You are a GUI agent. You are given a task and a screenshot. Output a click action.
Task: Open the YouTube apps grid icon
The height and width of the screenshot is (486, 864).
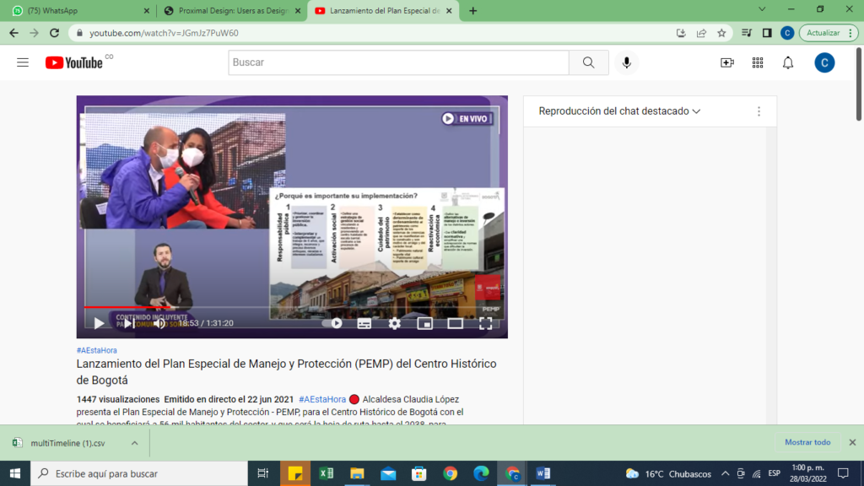pyautogui.click(x=757, y=62)
